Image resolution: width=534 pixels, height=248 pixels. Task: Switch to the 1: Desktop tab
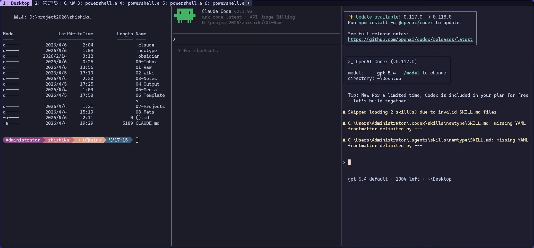pyautogui.click(x=16, y=3)
